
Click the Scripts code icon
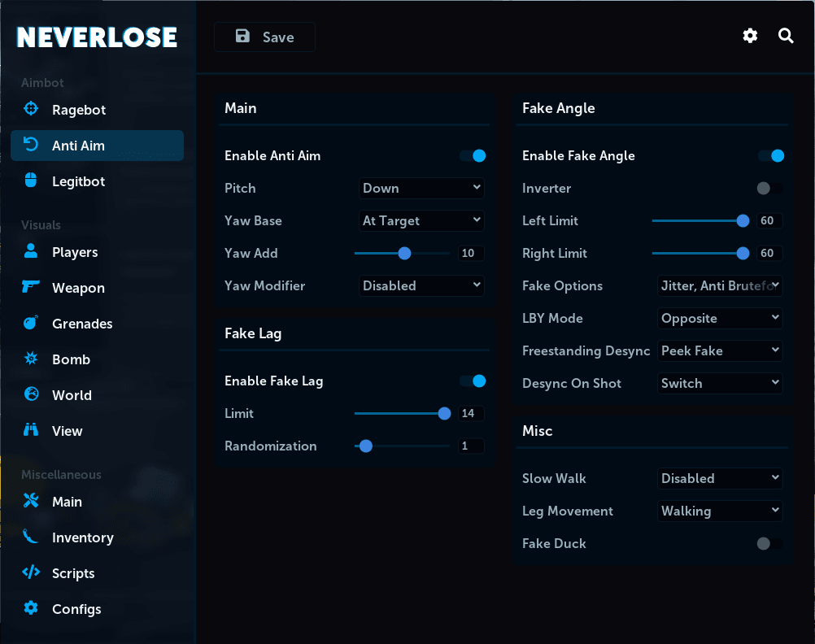point(31,572)
